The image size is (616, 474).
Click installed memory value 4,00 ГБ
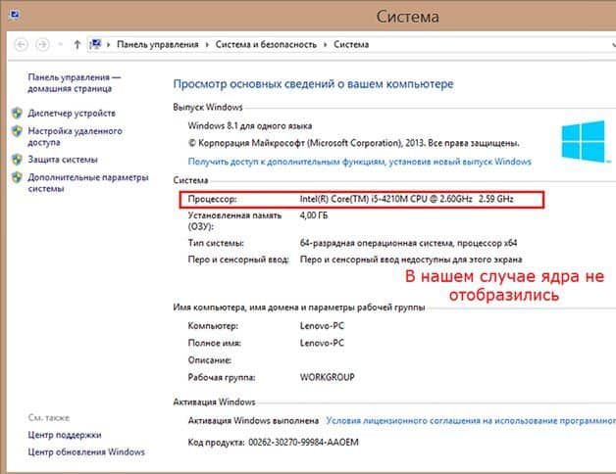pyautogui.click(x=314, y=215)
